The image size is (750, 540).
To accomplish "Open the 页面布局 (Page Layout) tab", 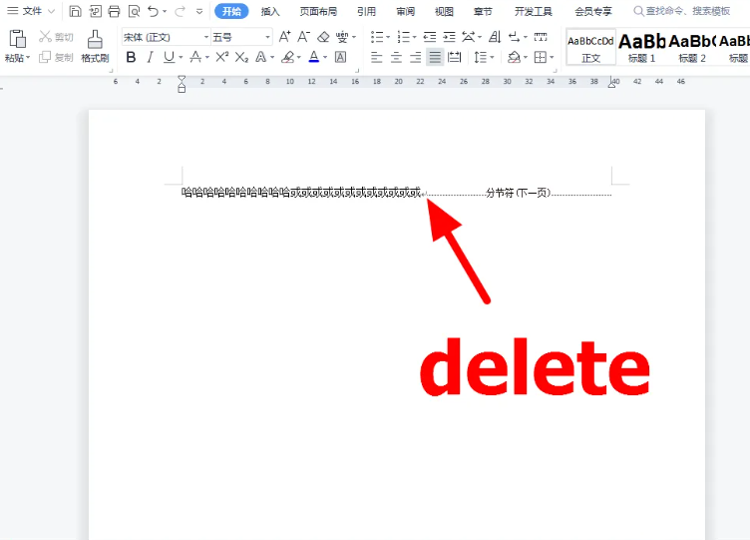I will 318,12.
